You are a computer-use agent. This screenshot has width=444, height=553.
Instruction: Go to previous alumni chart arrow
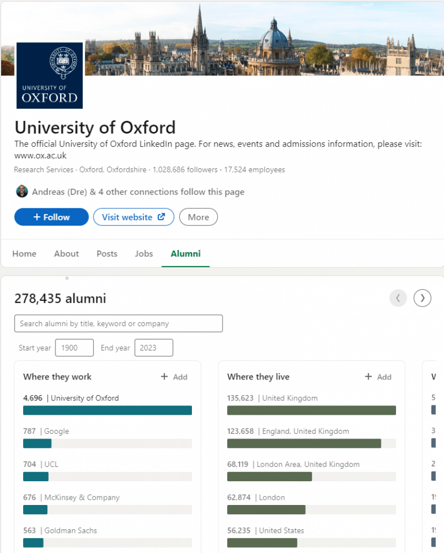tap(398, 298)
